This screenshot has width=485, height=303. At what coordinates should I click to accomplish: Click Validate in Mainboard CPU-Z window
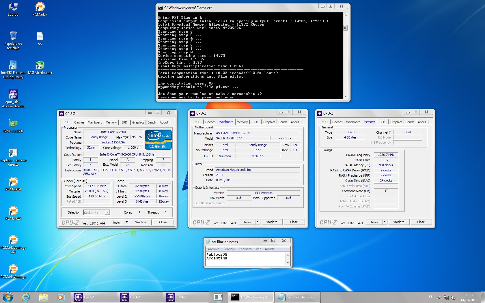tap(272, 222)
